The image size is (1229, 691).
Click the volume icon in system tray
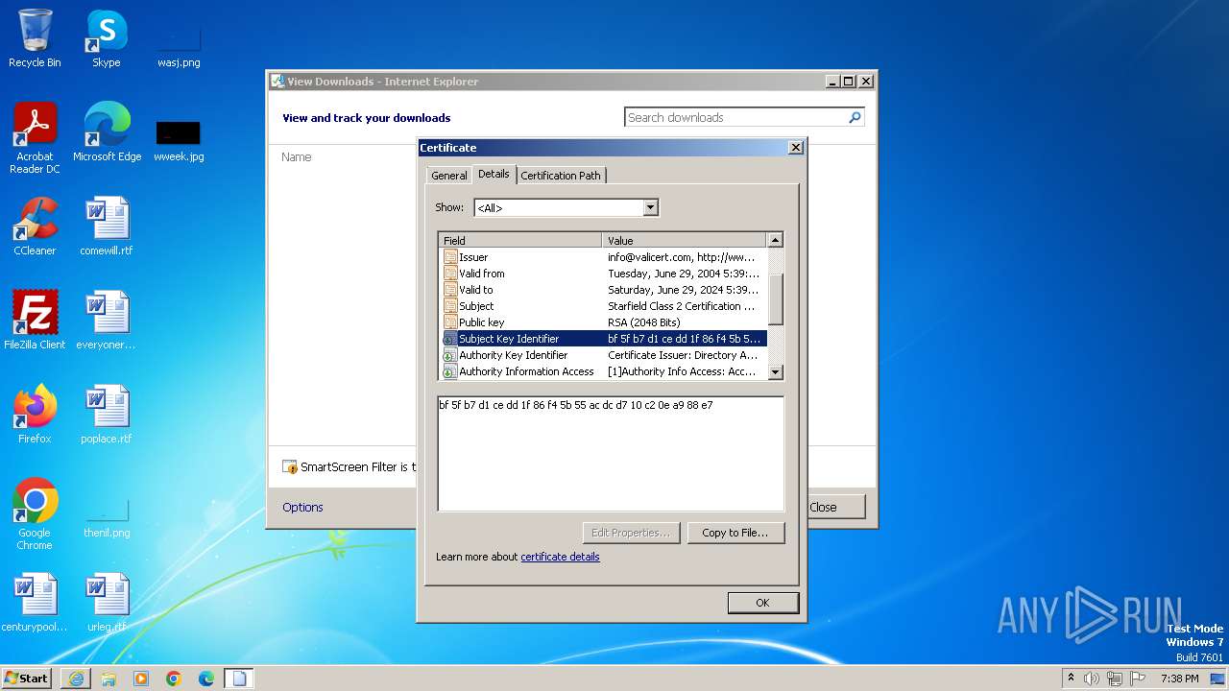tap(1092, 679)
